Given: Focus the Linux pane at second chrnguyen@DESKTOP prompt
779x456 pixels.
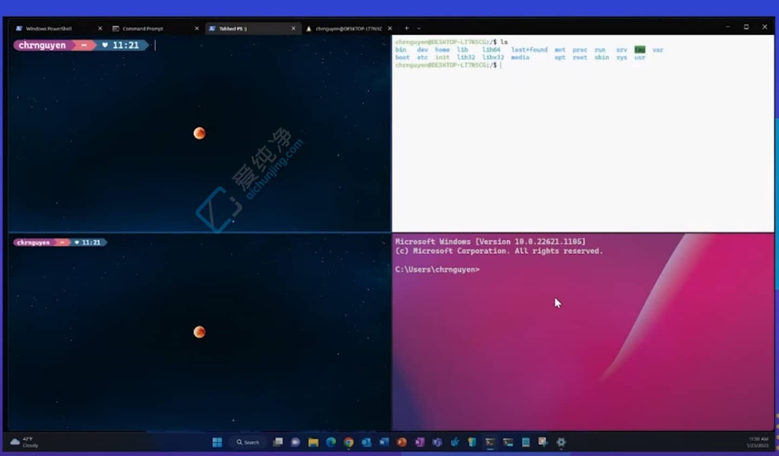Looking at the screenshot, I should (446, 65).
